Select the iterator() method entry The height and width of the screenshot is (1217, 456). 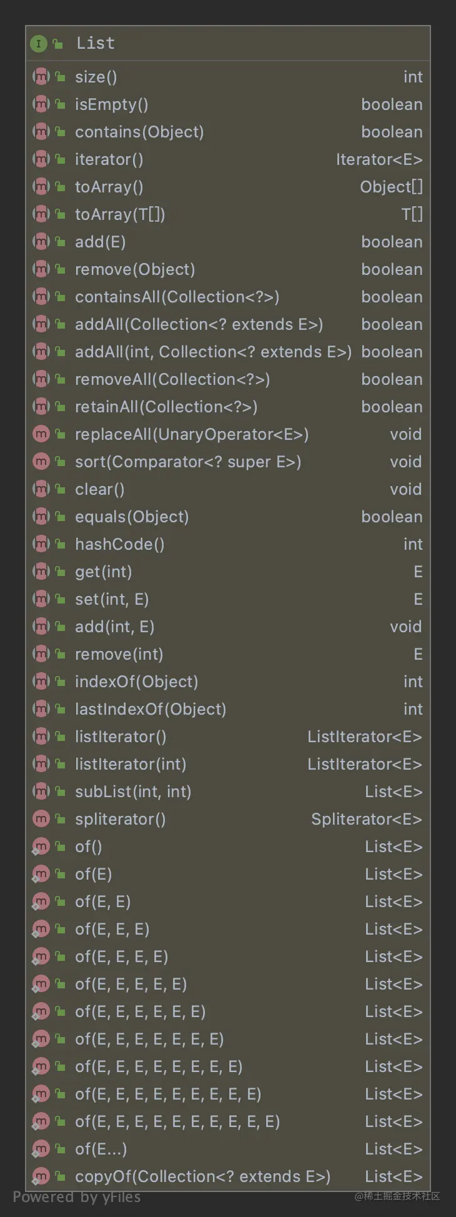109,159
